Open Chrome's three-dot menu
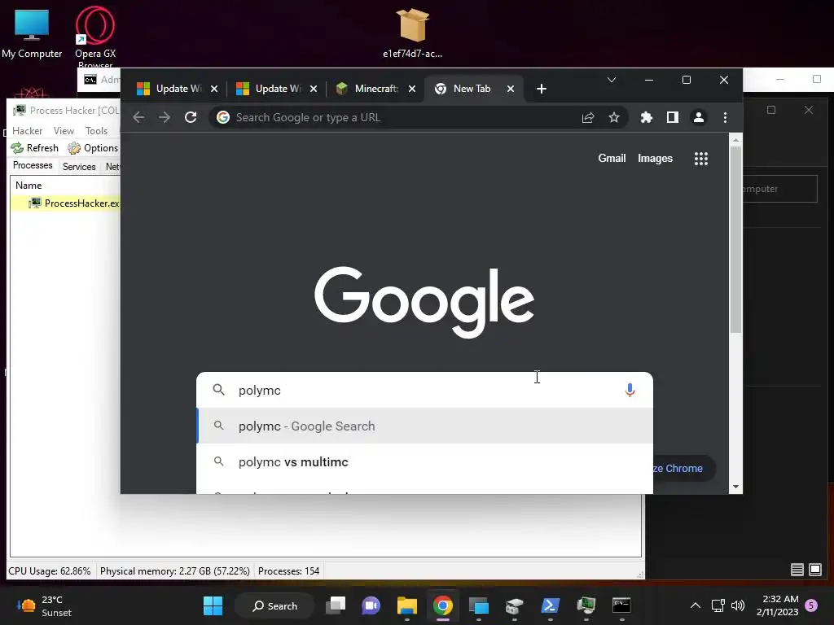The height and width of the screenshot is (625, 834). [x=725, y=117]
